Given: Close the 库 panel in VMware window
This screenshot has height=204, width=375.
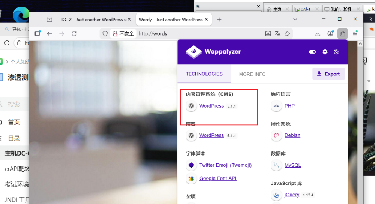Looking at the screenshot, I should (x=258, y=6).
